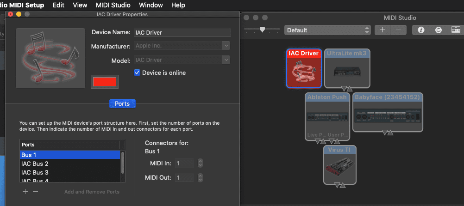Click the Rescan MIDI button
This screenshot has width=464, height=206.
point(438,30)
